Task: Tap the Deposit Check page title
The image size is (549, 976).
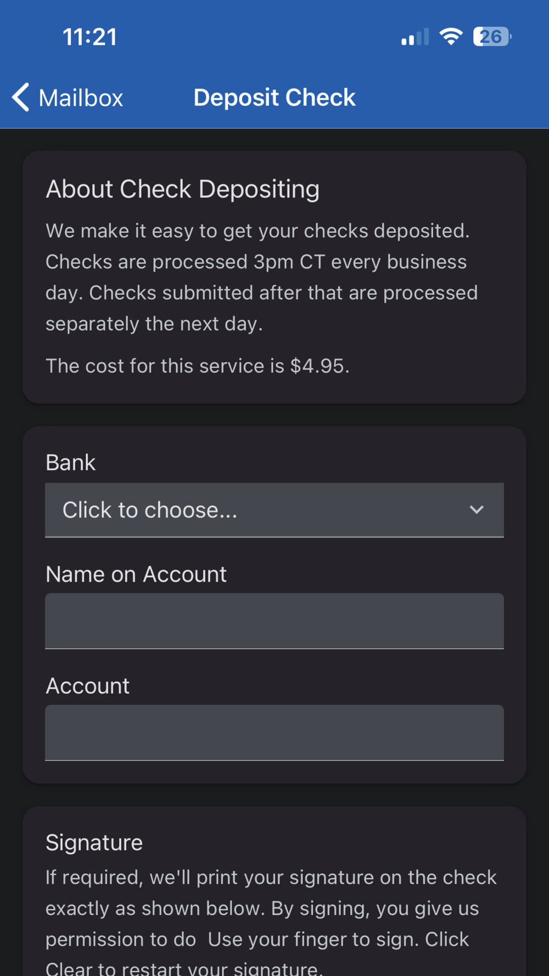Action: pos(274,98)
